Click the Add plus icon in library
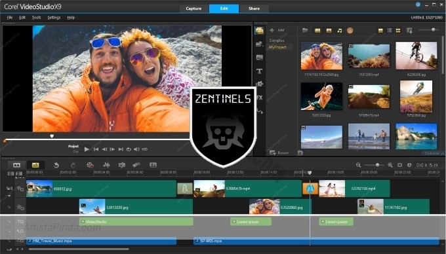 272,30
